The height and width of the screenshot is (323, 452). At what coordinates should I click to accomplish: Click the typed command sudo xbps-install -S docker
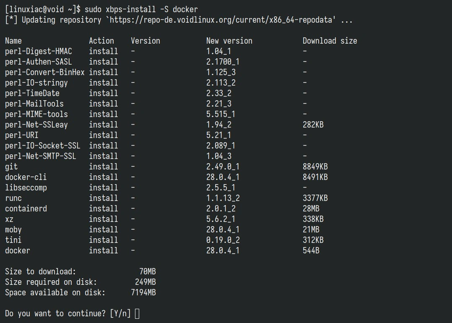click(x=141, y=9)
